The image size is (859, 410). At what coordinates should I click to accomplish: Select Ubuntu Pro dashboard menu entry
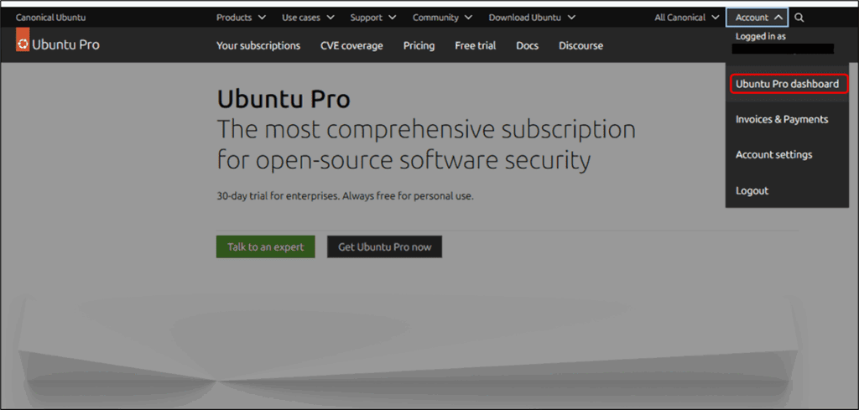[787, 85]
